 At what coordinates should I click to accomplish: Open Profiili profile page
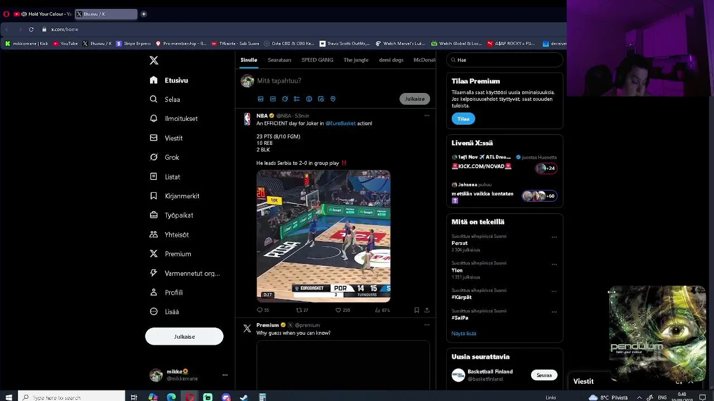click(x=166, y=292)
